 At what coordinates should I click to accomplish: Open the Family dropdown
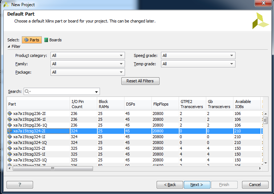(88, 64)
